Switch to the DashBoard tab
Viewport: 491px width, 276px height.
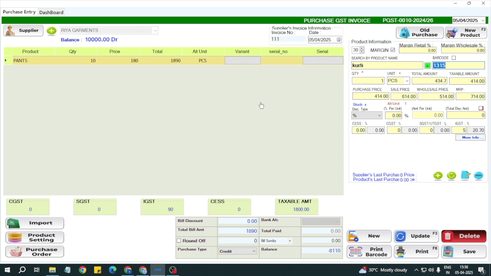[51, 12]
